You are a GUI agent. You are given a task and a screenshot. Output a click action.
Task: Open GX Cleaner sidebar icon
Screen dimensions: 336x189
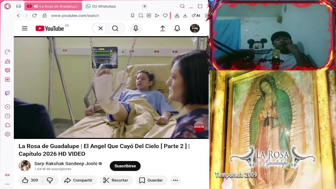(x=7, y=61)
